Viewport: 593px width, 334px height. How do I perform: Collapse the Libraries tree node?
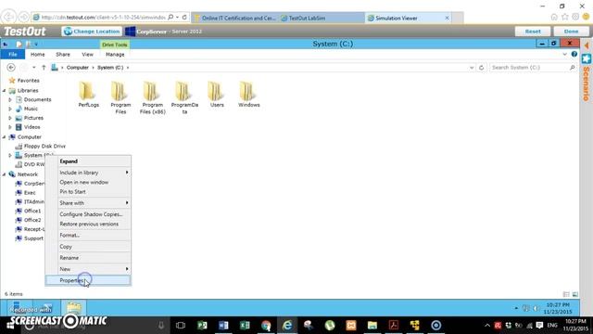coord(4,91)
